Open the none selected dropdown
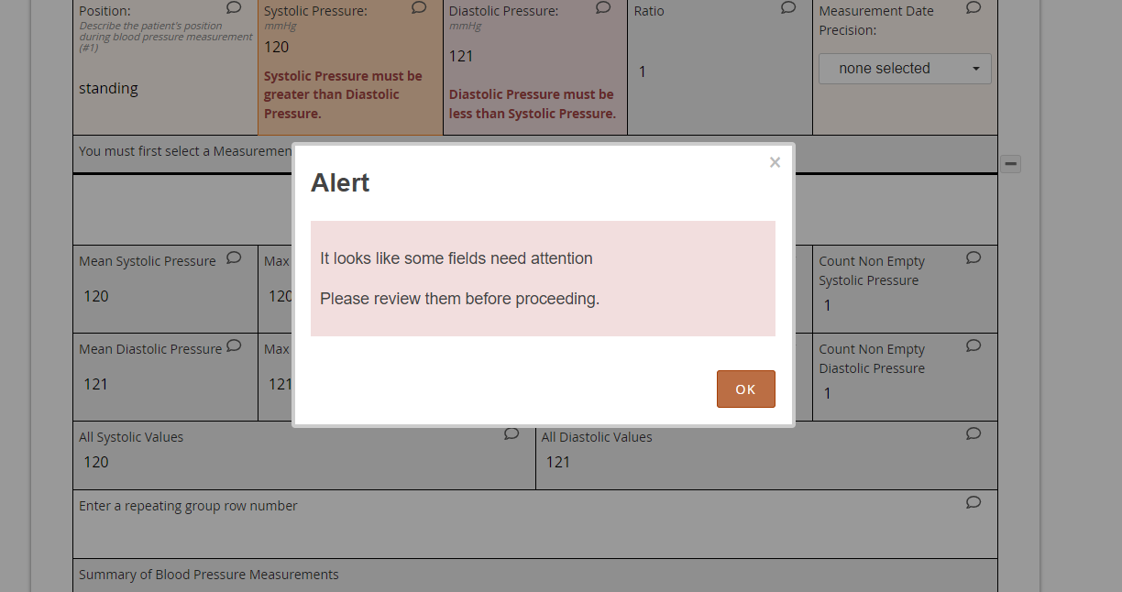The width and height of the screenshot is (1122, 592). [x=904, y=68]
